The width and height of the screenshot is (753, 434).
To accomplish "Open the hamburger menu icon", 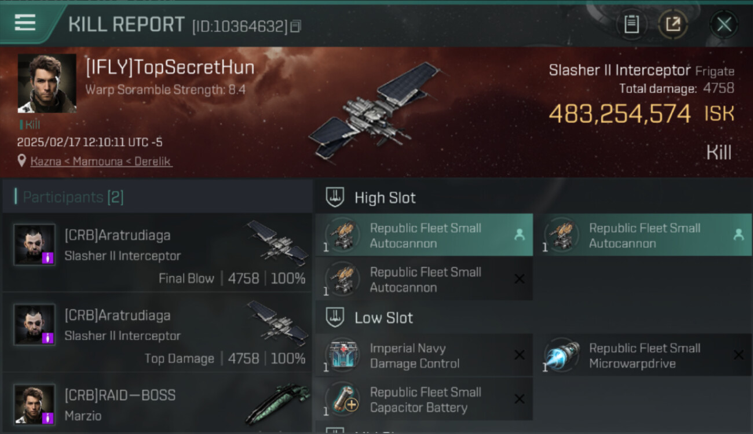I will pos(25,23).
